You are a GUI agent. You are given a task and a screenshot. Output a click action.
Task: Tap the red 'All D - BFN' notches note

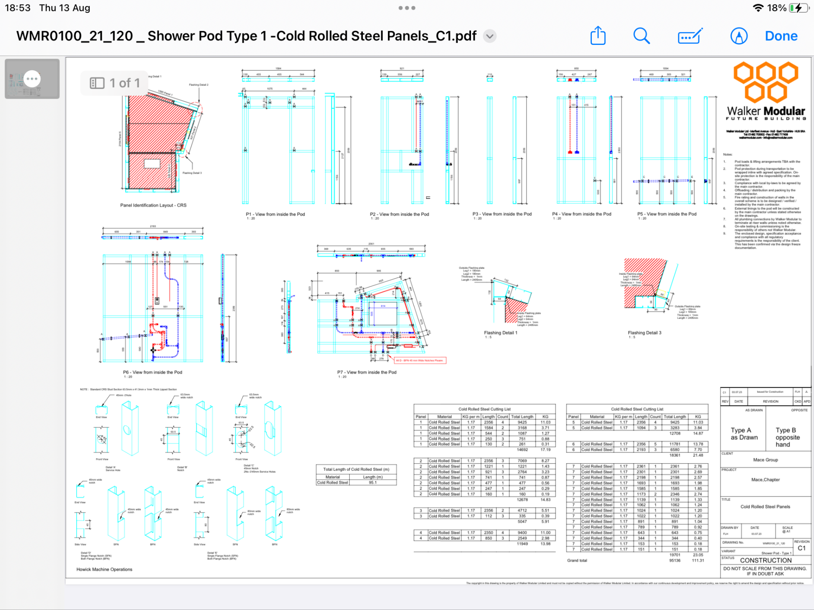(x=420, y=360)
